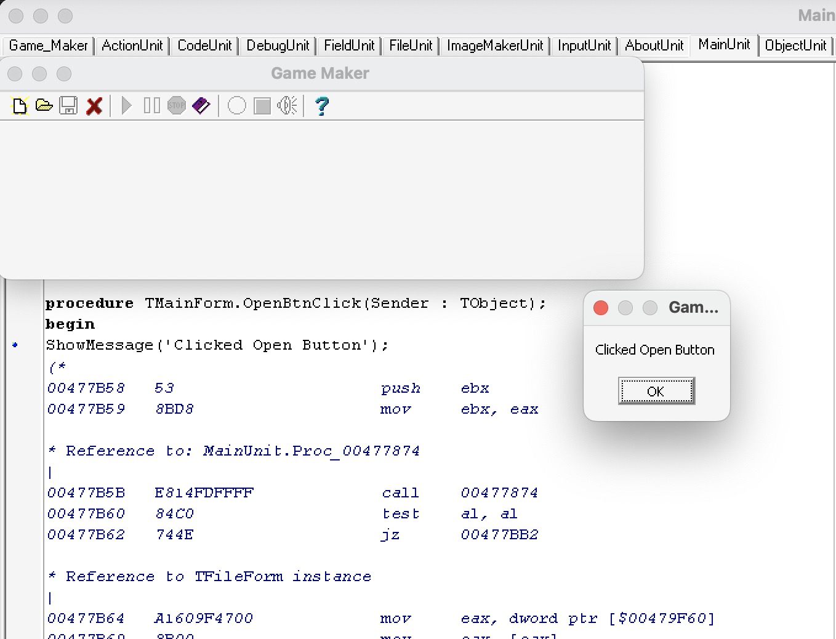Switch to the ActionUnit tab
Image resolution: width=836 pixels, height=639 pixels.
coord(132,46)
